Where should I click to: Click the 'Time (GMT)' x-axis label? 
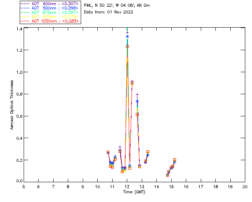[133, 191]
